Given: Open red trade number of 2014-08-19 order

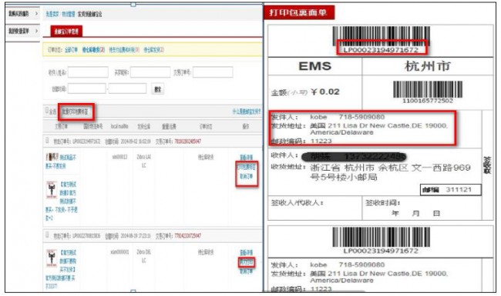Looking at the screenshot, I should pos(187,236).
